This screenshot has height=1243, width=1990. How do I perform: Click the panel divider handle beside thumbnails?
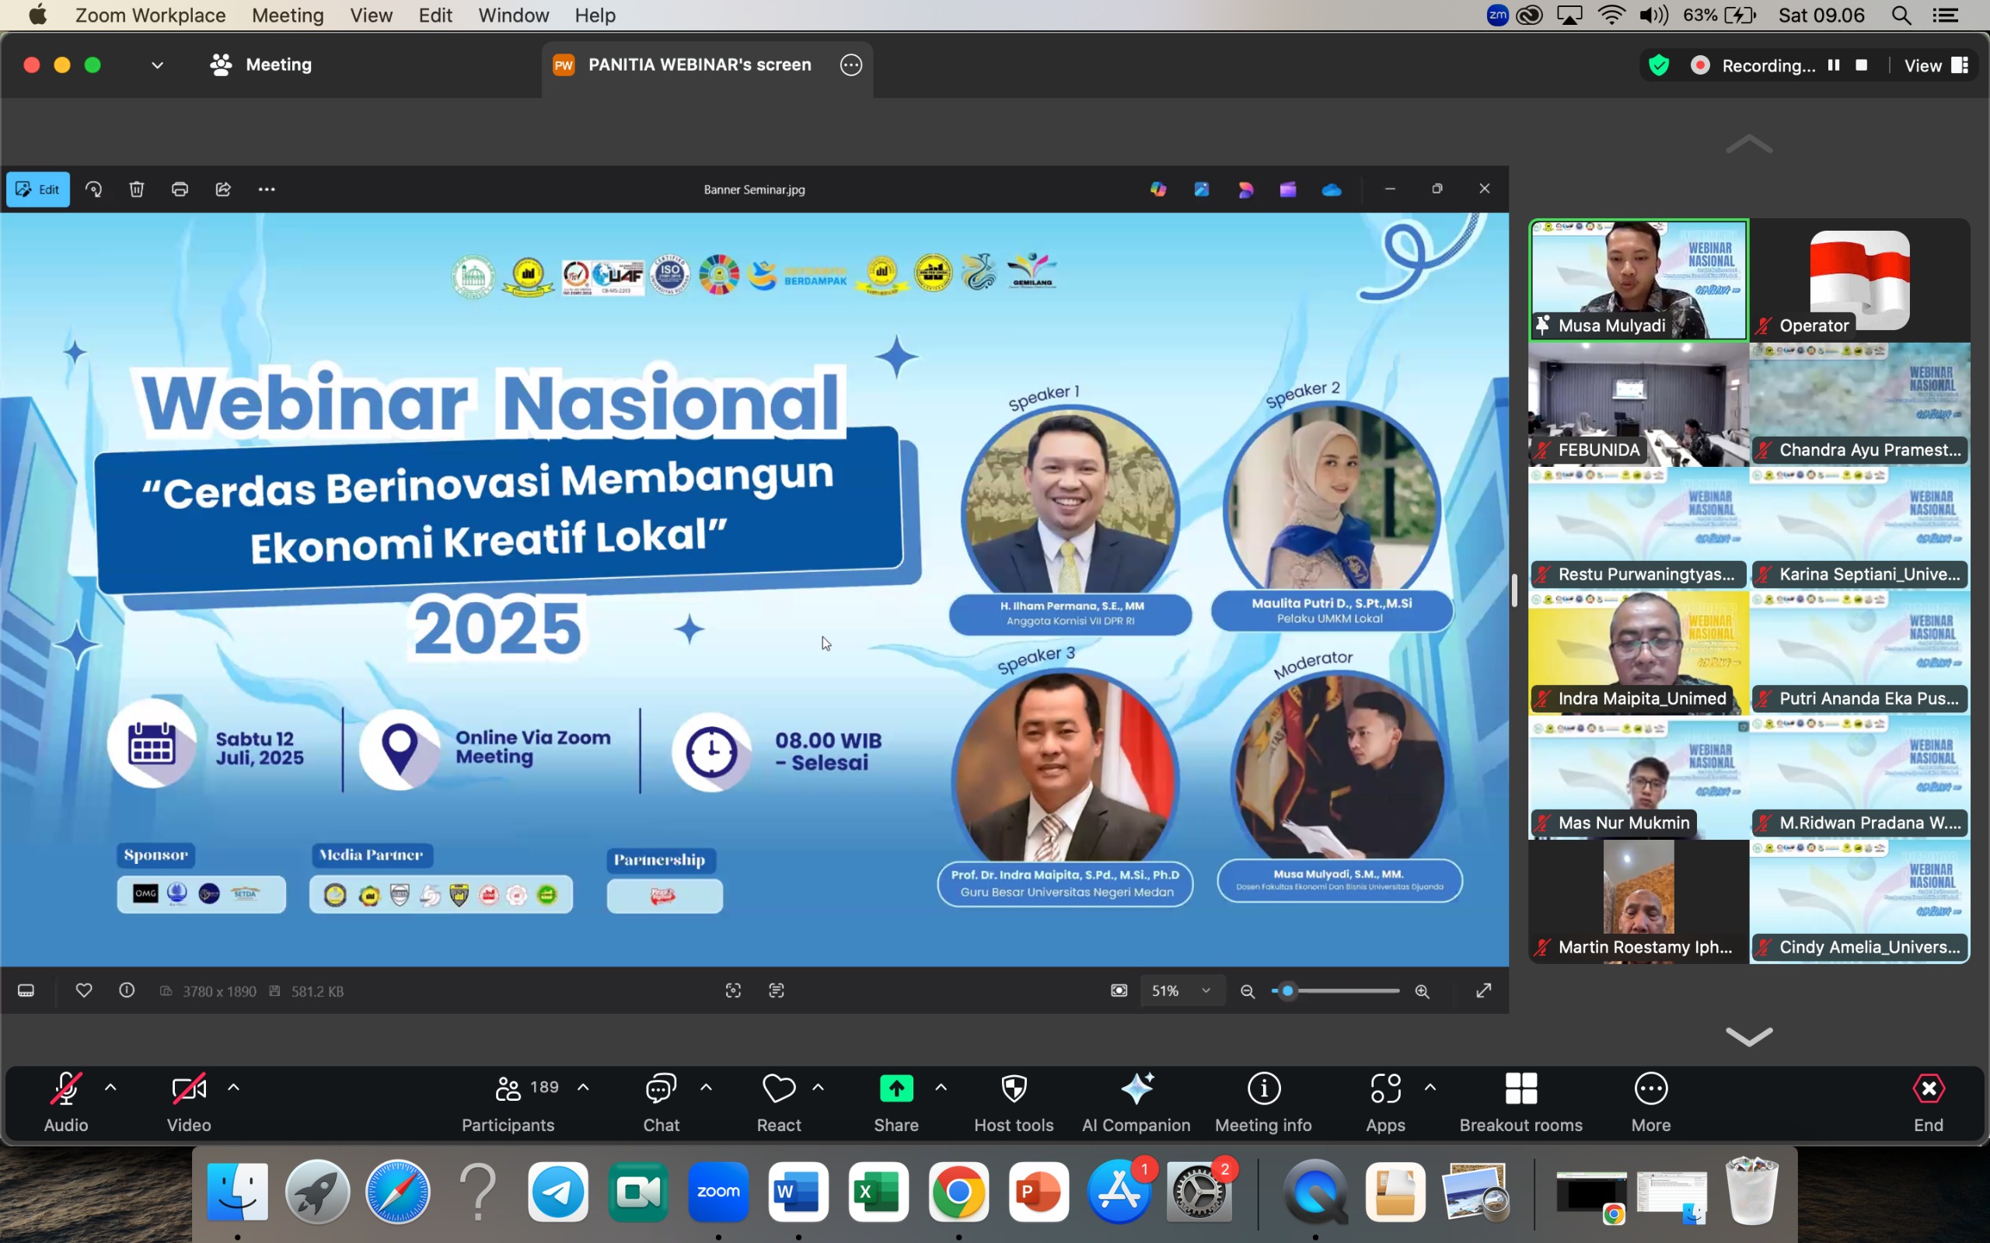click(1514, 590)
